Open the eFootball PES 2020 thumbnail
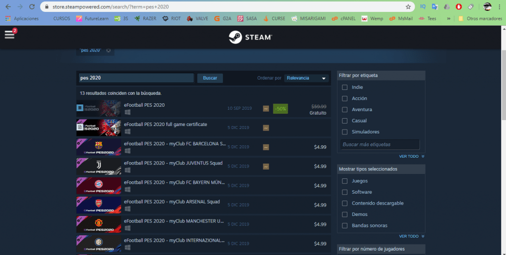The image size is (506, 255). tap(99, 108)
